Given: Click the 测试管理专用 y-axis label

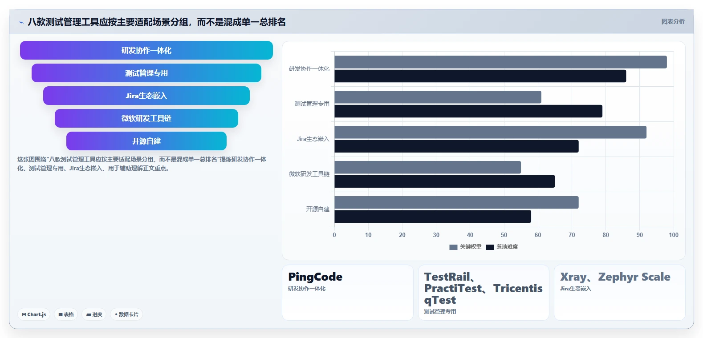Looking at the screenshot, I should pyautogui.click(x=312, y=104).
